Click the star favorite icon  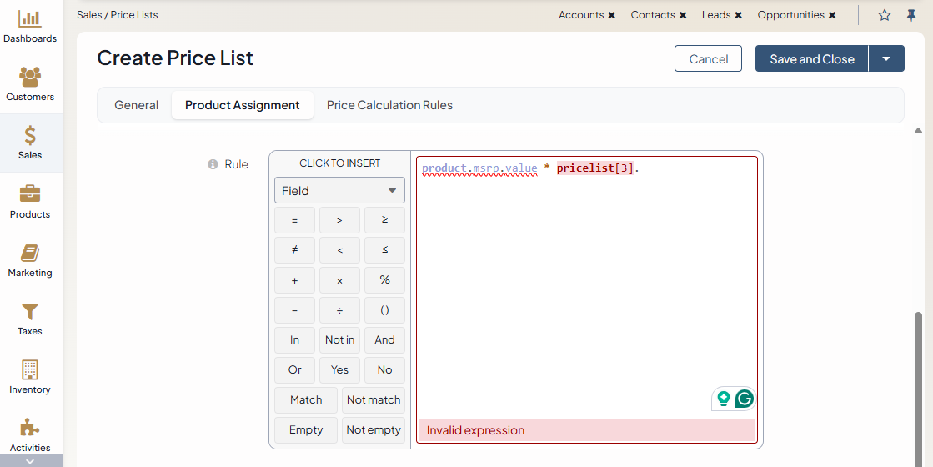coord(885,15)
